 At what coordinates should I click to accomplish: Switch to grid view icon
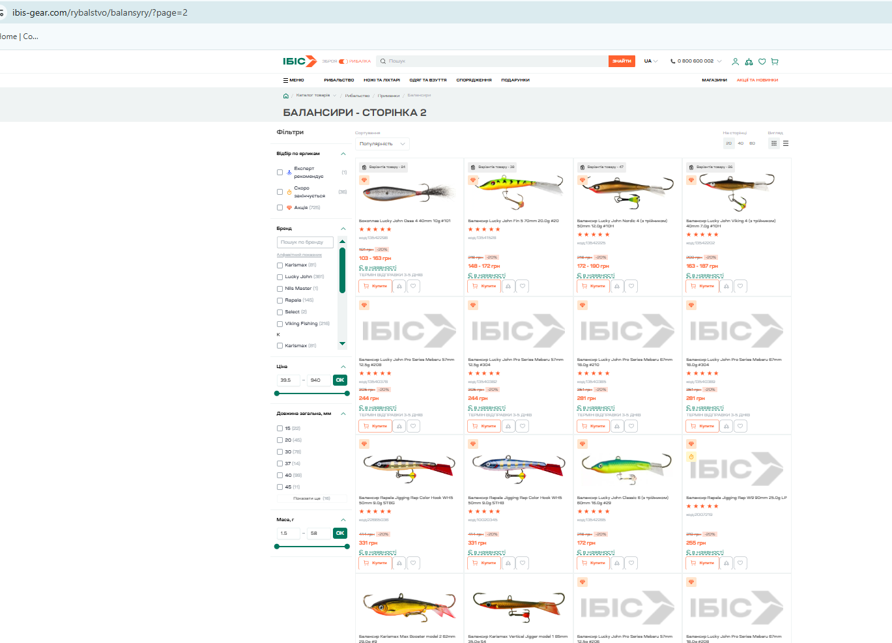point(774,143)
